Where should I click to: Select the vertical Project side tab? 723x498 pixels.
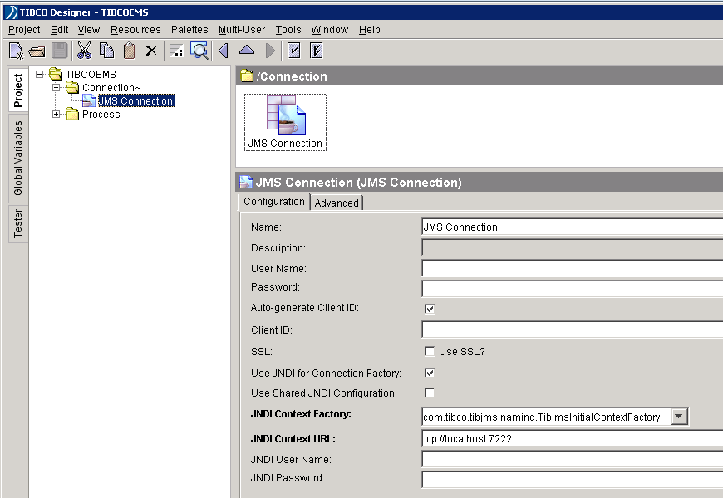tap(18, 90)
